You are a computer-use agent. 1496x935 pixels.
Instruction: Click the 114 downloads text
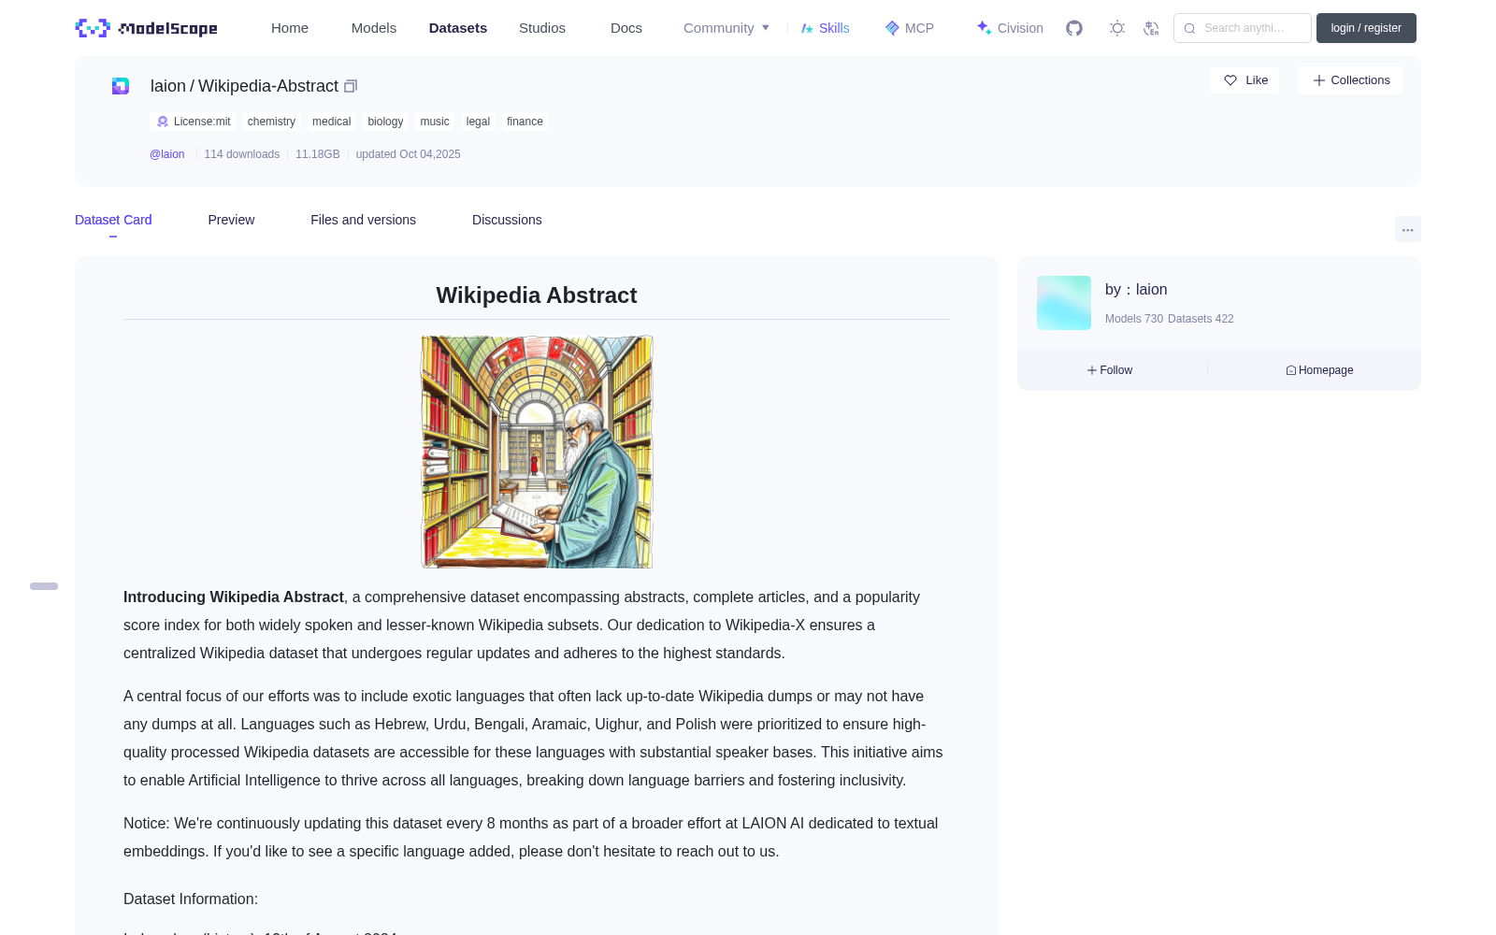[x=242, y=154]
